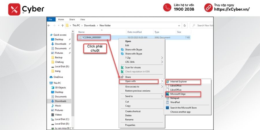Click Local Disk (D:) under Quick access

click(60, 66)
